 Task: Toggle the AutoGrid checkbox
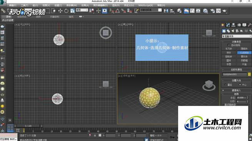229,45
